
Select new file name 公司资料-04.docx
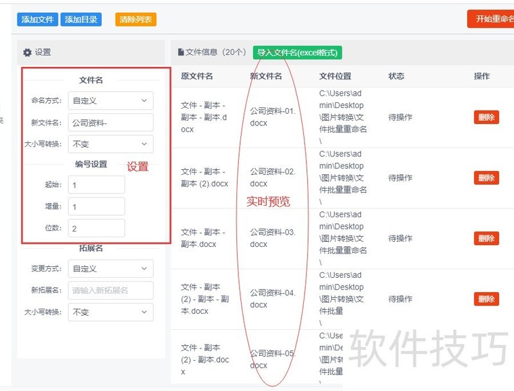(272, 299)
